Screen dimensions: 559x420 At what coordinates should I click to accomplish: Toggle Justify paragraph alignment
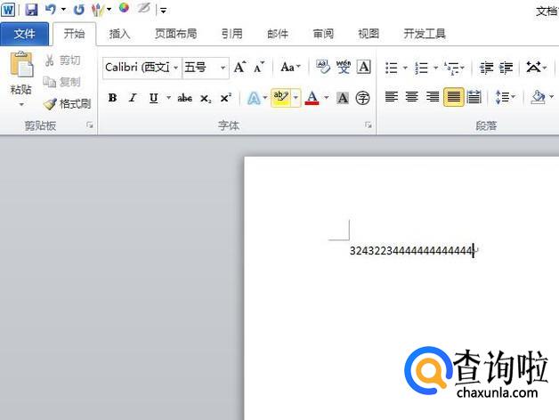click(454, 97)
